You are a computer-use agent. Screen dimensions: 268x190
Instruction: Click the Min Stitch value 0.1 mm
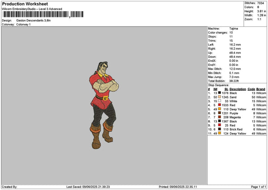[x=234, y=73]
